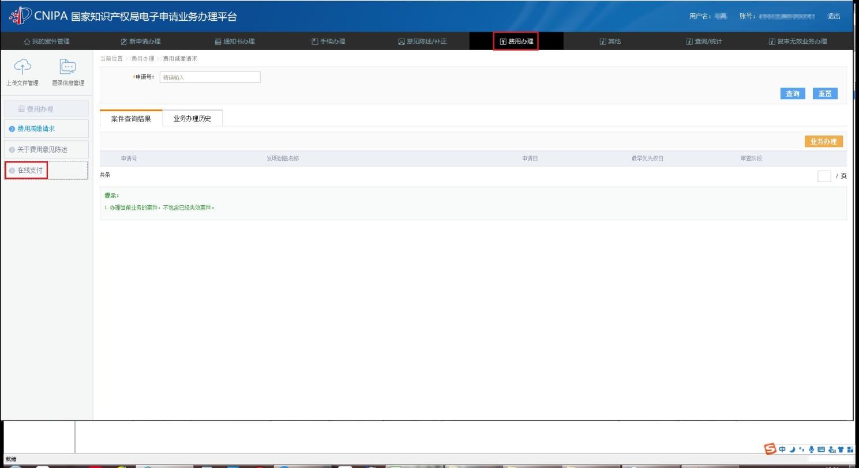859x468 pixels.
Task: Click the blue 查询 button
Action: point(793,93)
